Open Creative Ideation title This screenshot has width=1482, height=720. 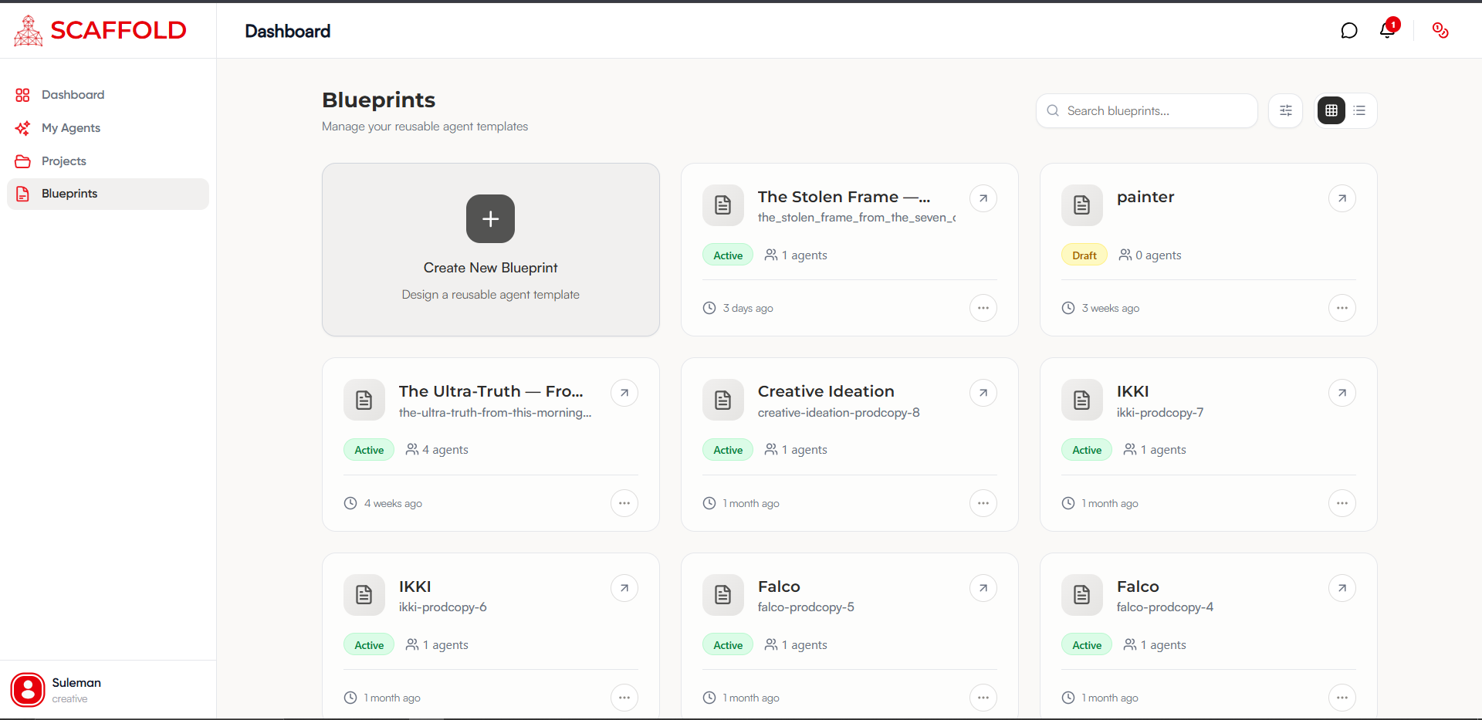tap(826, 391)
